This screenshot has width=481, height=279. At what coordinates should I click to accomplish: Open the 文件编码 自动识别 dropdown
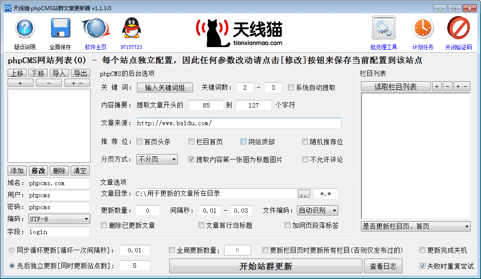[x=317, y=210]
